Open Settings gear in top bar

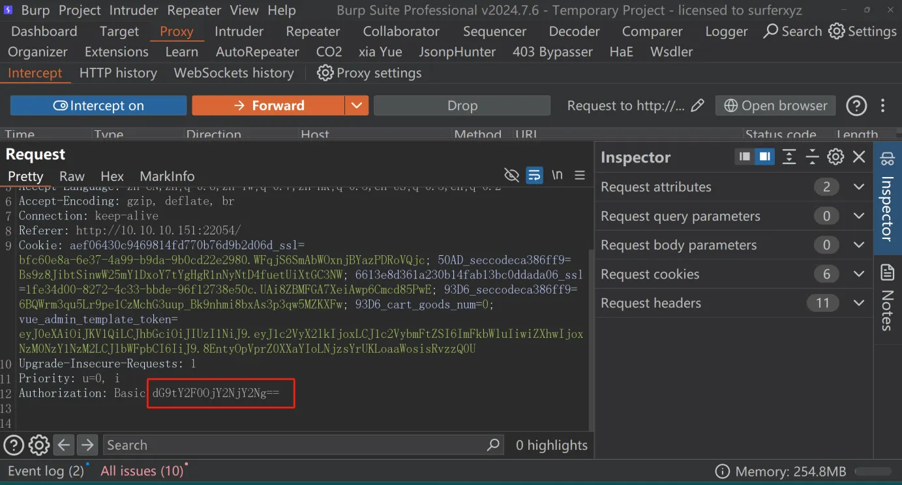click(837, 31)
